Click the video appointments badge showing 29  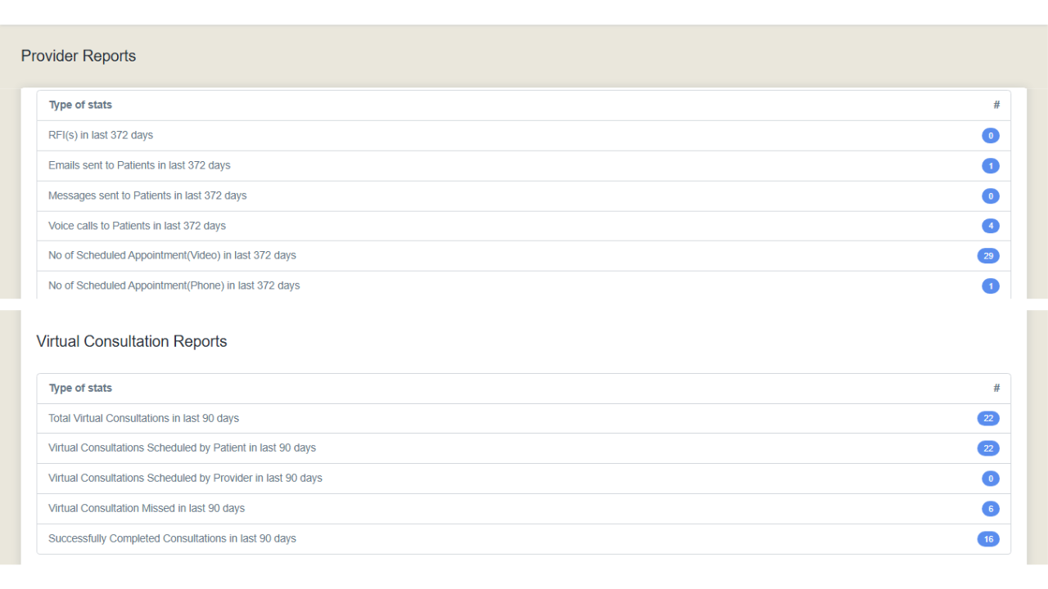tap(988, 255)
